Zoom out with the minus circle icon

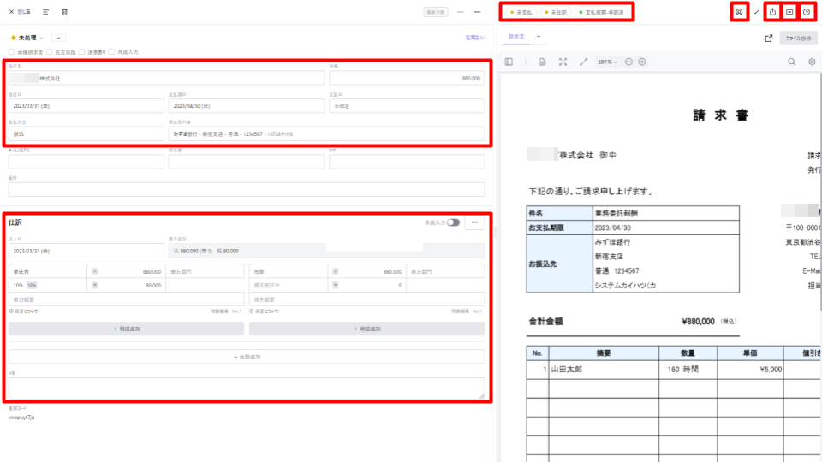[628, 62]
